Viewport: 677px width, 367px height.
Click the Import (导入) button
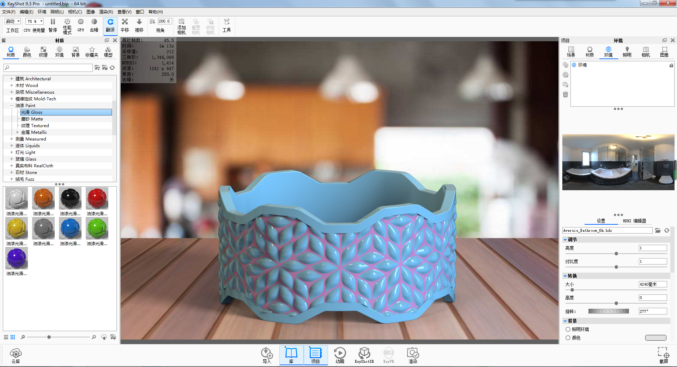pyautogui.click(x=267, y=355)
